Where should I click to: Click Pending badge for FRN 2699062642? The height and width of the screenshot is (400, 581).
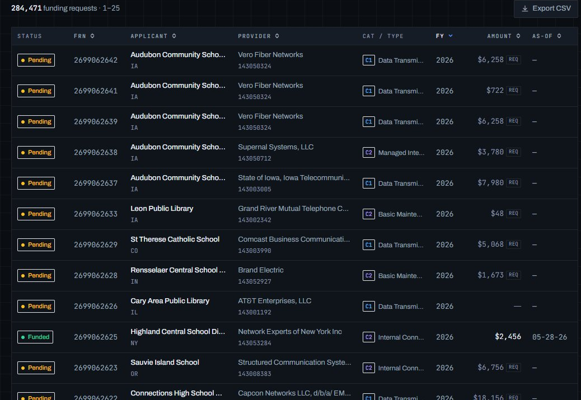(x=36, y=60)
